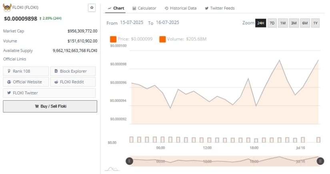Click the small chart-type icon below the chart
Viewport: 330px width, 174px height.
coord(112,169)
